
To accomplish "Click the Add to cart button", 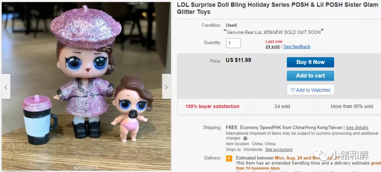I will click(x=310, y=76).
